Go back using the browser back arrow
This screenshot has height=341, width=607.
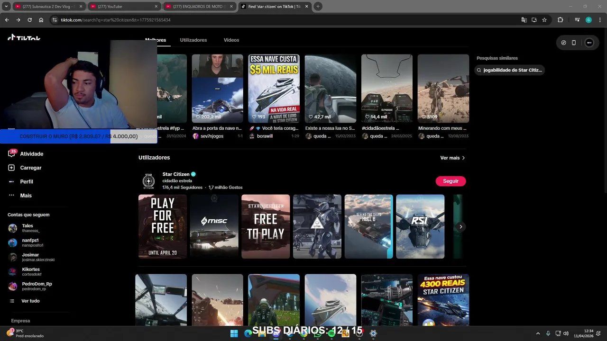[7, 20]
